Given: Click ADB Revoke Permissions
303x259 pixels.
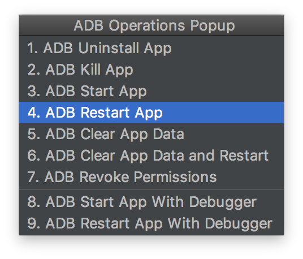Looking at the screenshot, I should (x=151, y=177).
